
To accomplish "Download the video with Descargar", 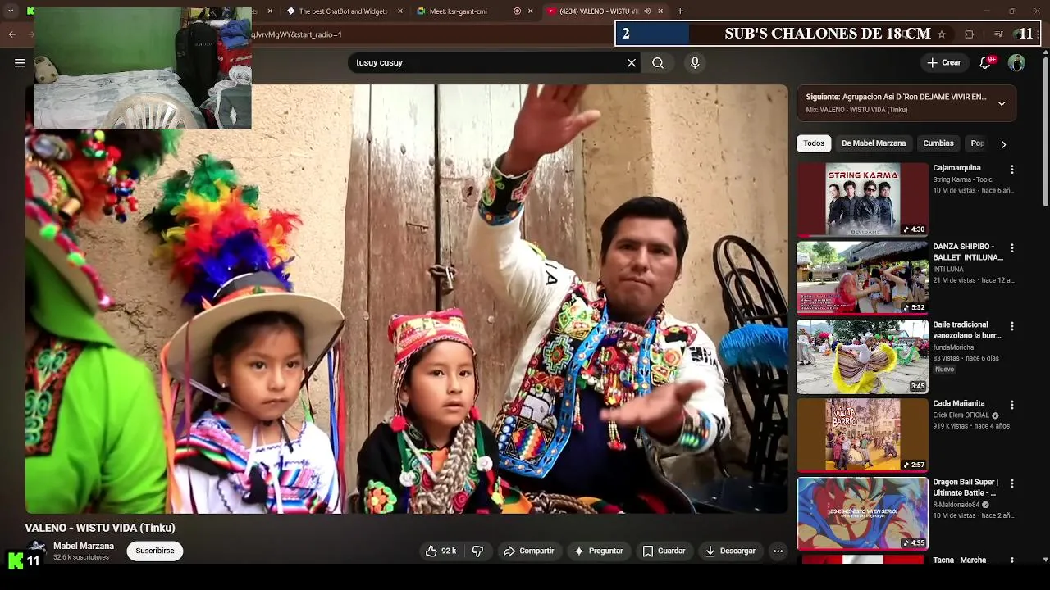I will tap(730, 551).
